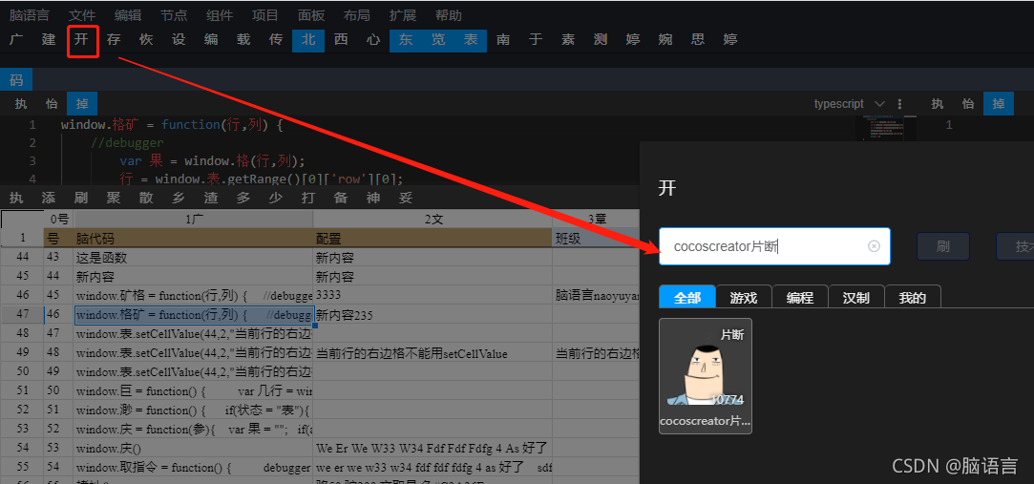Screen dimensions: 1034x484
Task: Open the 组件 menu
Action: pos(219,15)
